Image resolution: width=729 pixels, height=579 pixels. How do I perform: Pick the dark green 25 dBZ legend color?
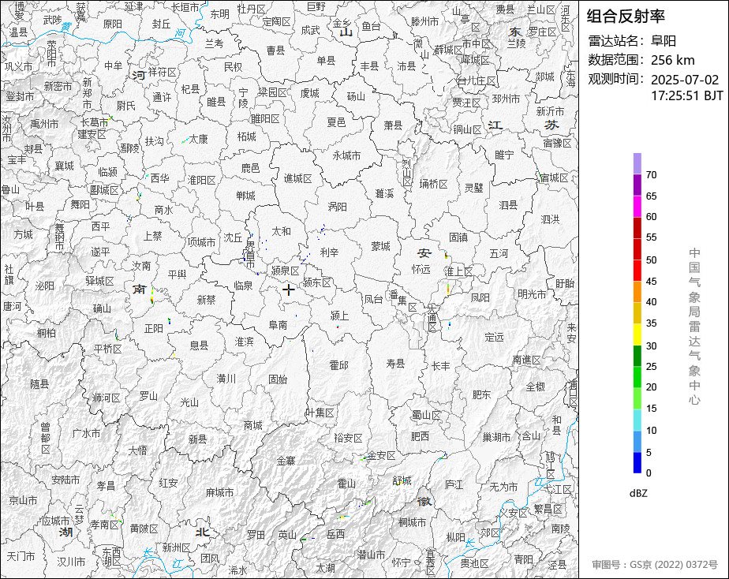tap(637, 356)
